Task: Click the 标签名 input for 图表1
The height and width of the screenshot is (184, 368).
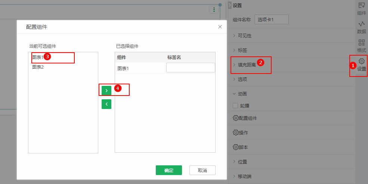Action: (191, 68)
